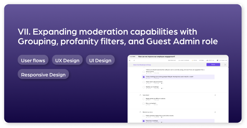Click the Responsive Design pill
The width and height of the screenshot is (247, 128).
43,75
